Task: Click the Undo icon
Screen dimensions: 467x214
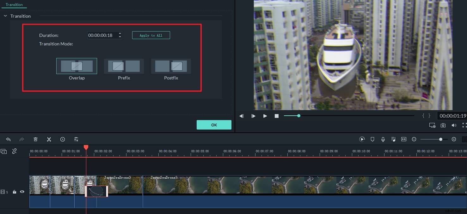Action: click(x=8, y=139)
